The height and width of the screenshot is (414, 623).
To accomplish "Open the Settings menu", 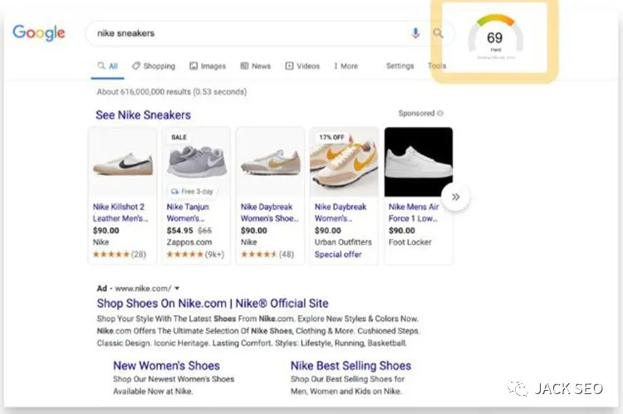I will click(x=400, y=66).
